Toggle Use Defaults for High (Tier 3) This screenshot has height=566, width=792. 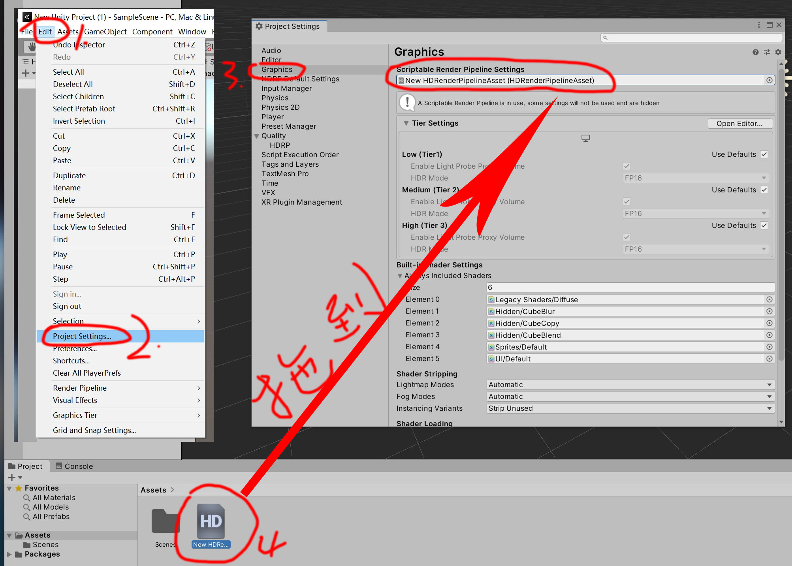click(764, 226)
